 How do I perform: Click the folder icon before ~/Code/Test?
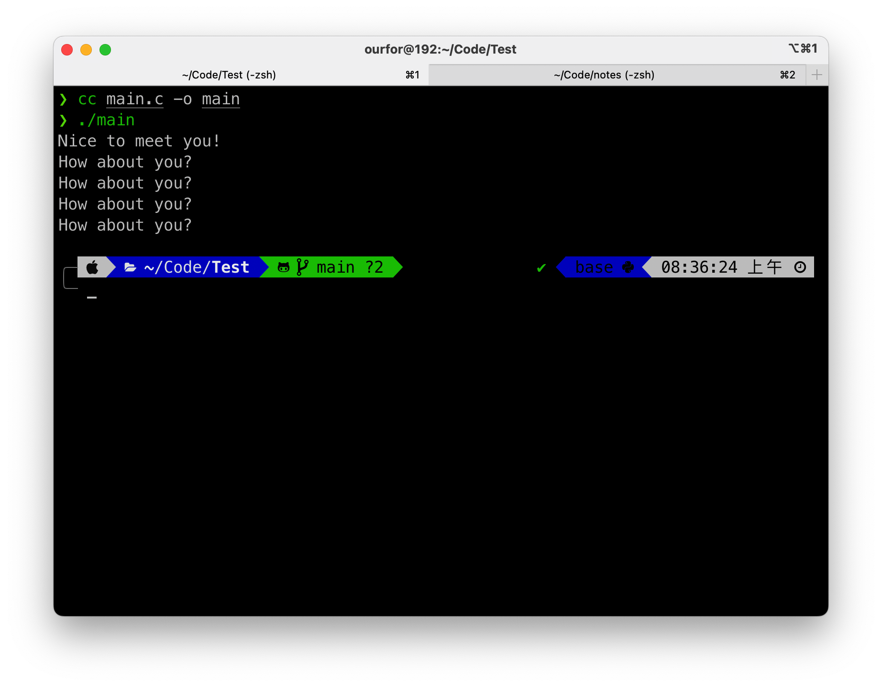[x=130, y=267]
